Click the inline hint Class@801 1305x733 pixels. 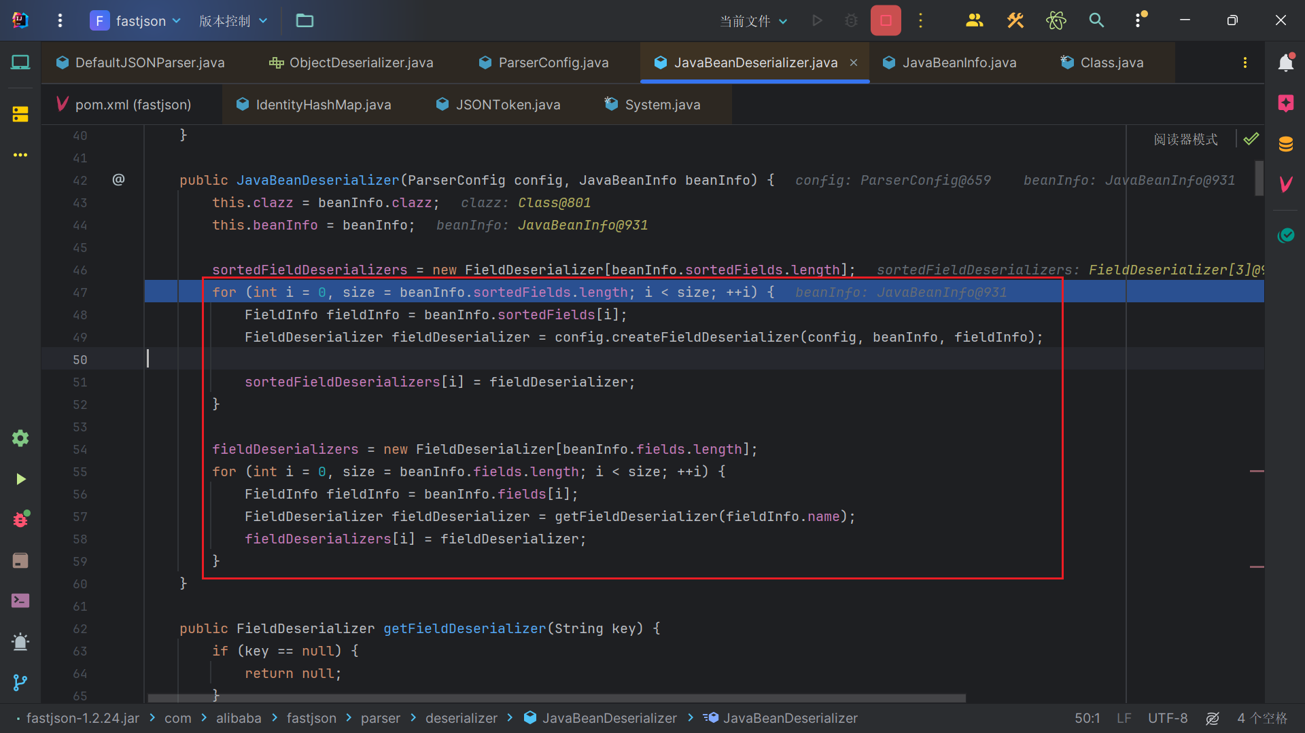tap(555, 202)
